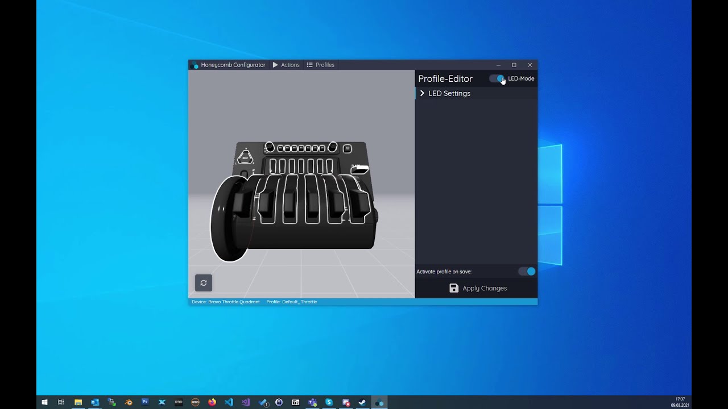Click the Profile: Default_Throttle status text
728x409 pixels.
292,302
